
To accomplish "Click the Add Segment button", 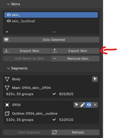I will 27,132.
